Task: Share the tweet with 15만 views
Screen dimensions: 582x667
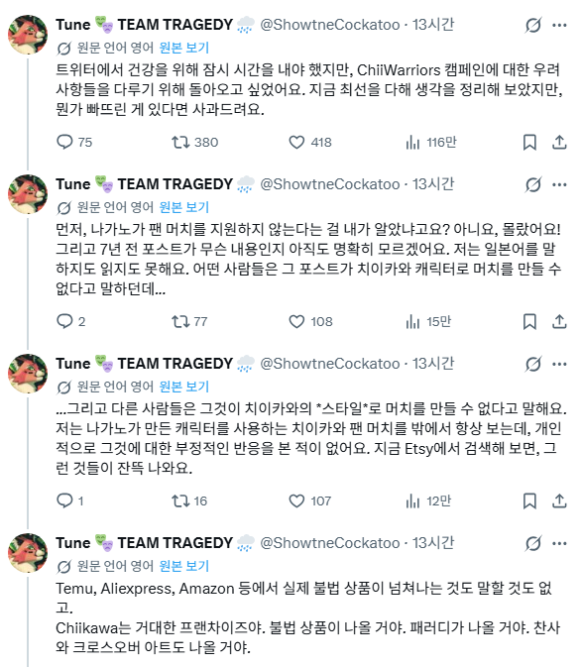Action: pyautogui.click(x=559, y=321)
